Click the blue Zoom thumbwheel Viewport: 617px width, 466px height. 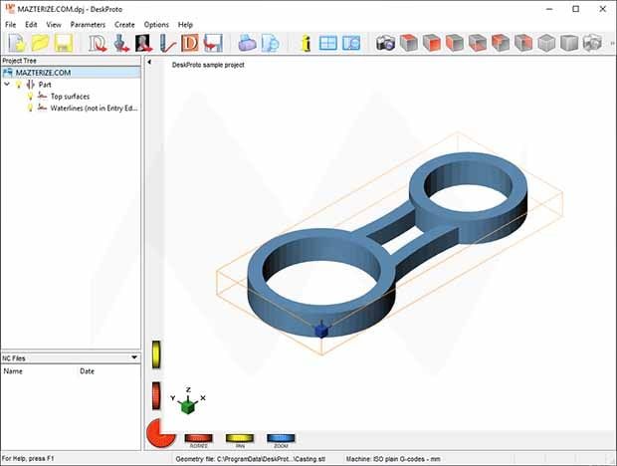tap(281, 438)
